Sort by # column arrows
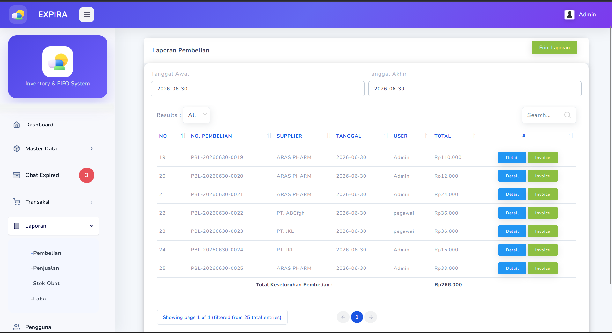 coord(571,136)
